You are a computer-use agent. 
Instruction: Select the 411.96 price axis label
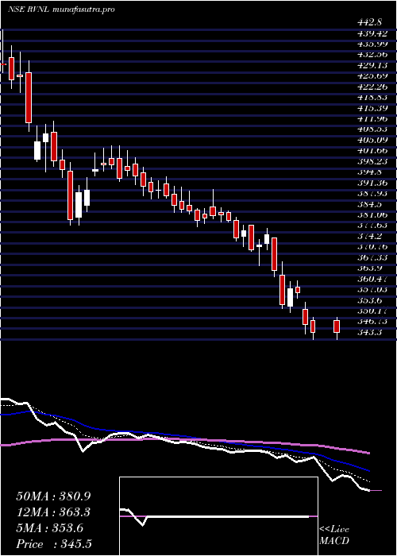[x=372, y=118]
